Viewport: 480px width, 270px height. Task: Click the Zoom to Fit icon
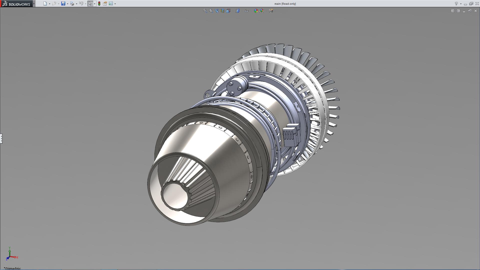[x=205, y=11]
